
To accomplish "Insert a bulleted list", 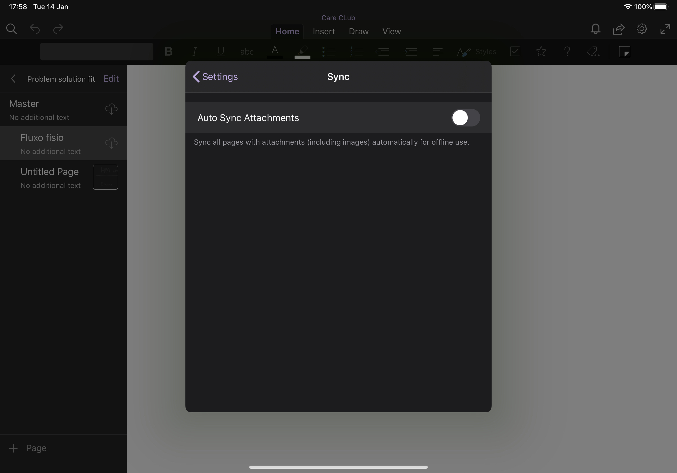I will 329,52.
